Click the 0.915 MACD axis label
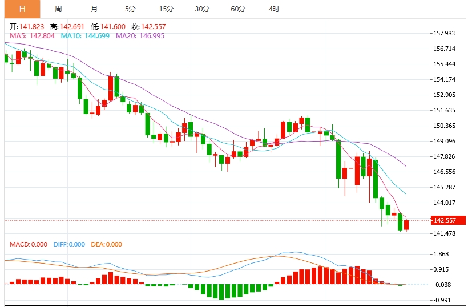 (x=441, y=269)
